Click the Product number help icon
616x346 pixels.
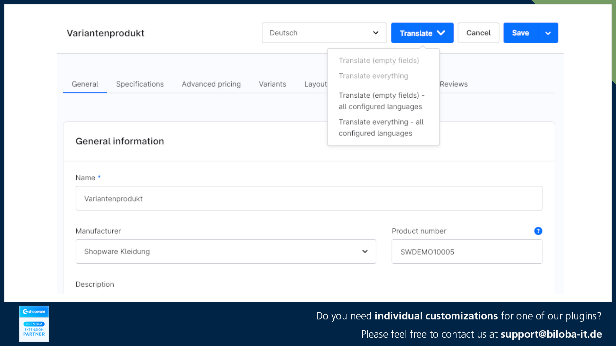pos(538,231)
